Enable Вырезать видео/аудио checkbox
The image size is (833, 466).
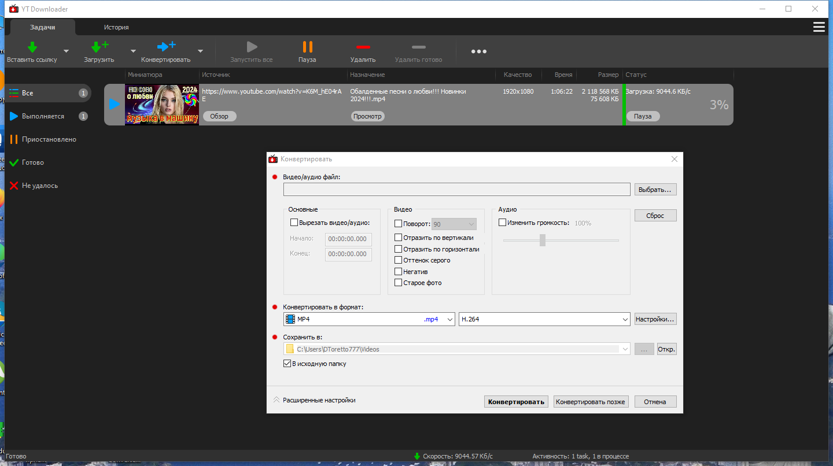(x=294, y=223)
